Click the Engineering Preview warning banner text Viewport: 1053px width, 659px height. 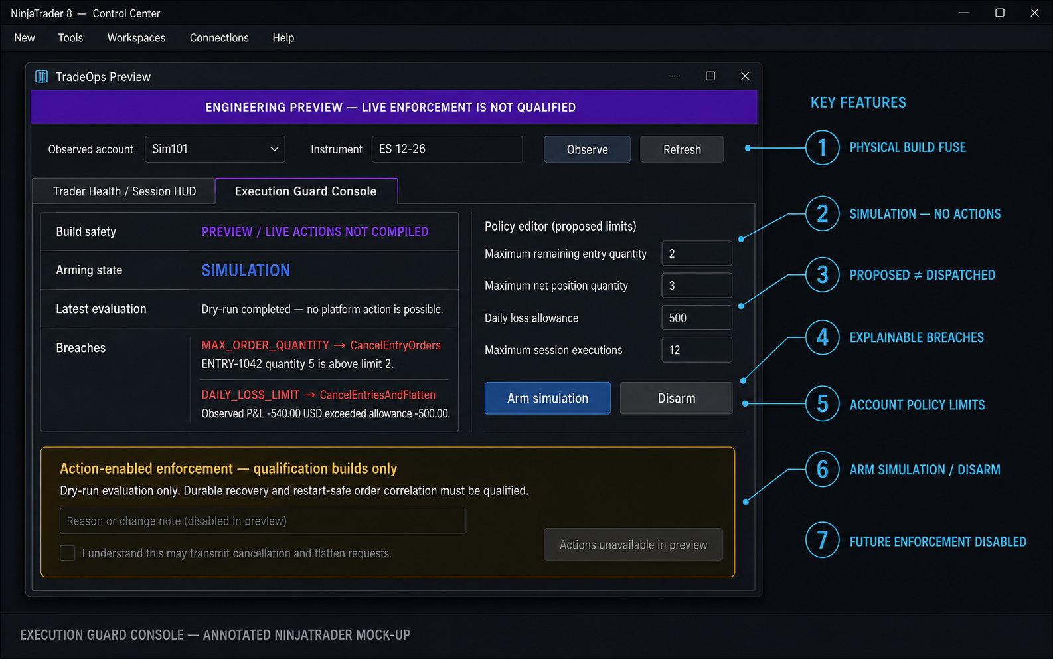click(x=390, y=107)
